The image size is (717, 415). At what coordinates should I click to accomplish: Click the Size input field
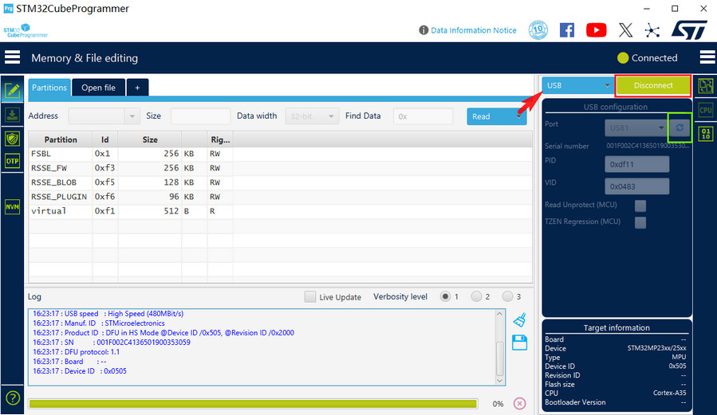pos(200,116)
